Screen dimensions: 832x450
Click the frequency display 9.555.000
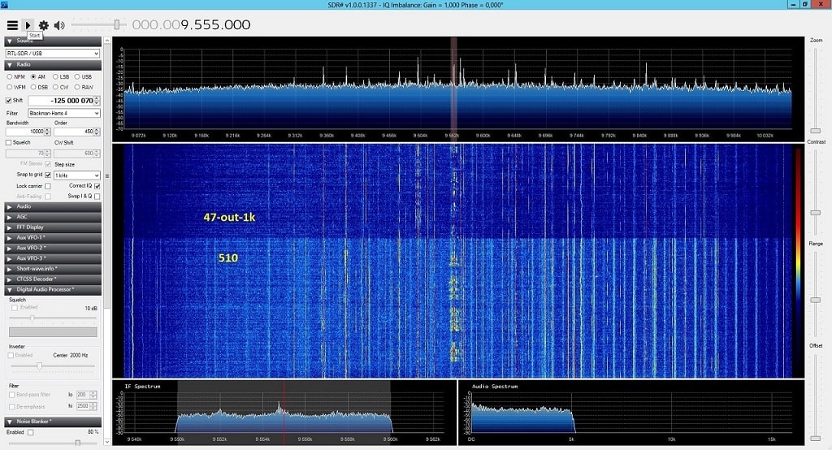click(x=191, y=25)
